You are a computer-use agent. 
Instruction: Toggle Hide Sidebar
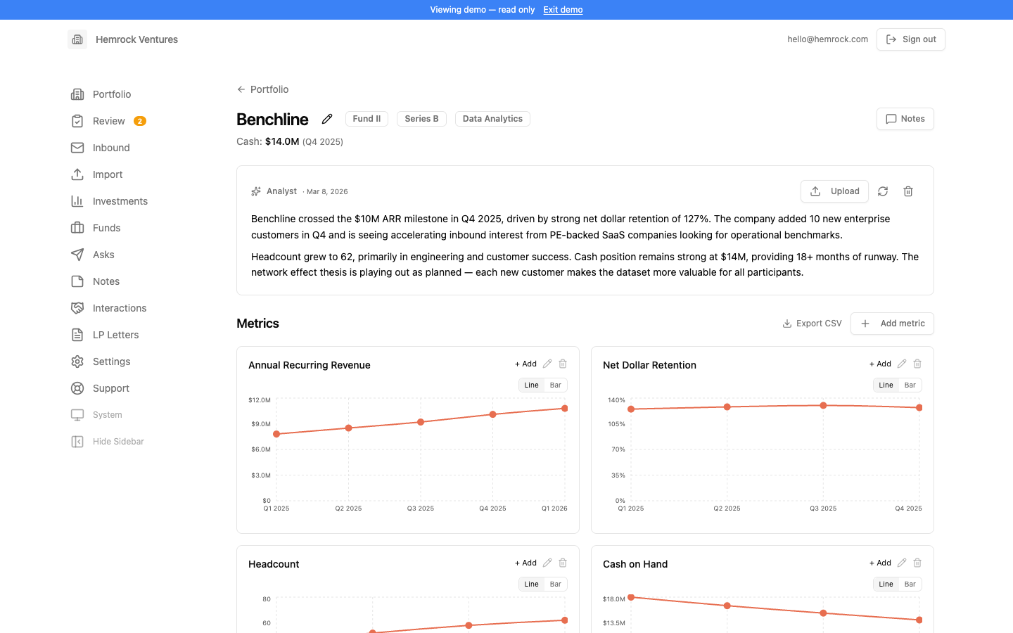(x=108, y=442)
